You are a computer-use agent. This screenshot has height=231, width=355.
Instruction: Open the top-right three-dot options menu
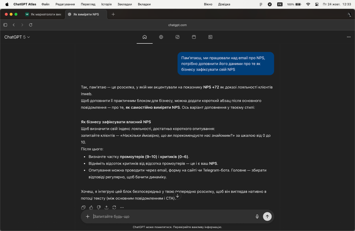(349, 37)
